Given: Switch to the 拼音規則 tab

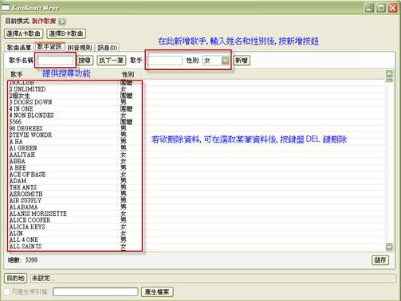Looking at the screenshot, I should (x=79, y=48).
